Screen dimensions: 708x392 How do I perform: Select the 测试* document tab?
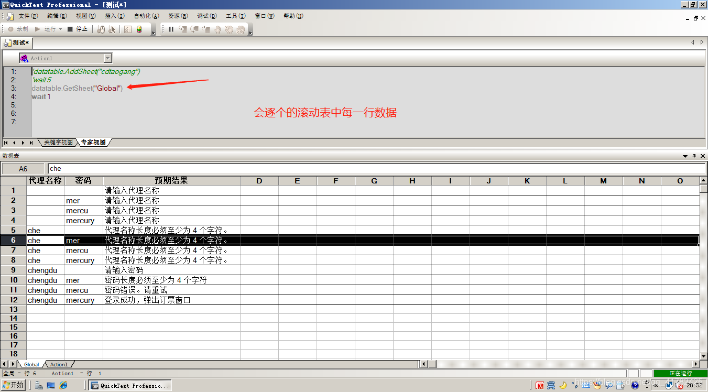pyautogui.click(x=17, y=42)
